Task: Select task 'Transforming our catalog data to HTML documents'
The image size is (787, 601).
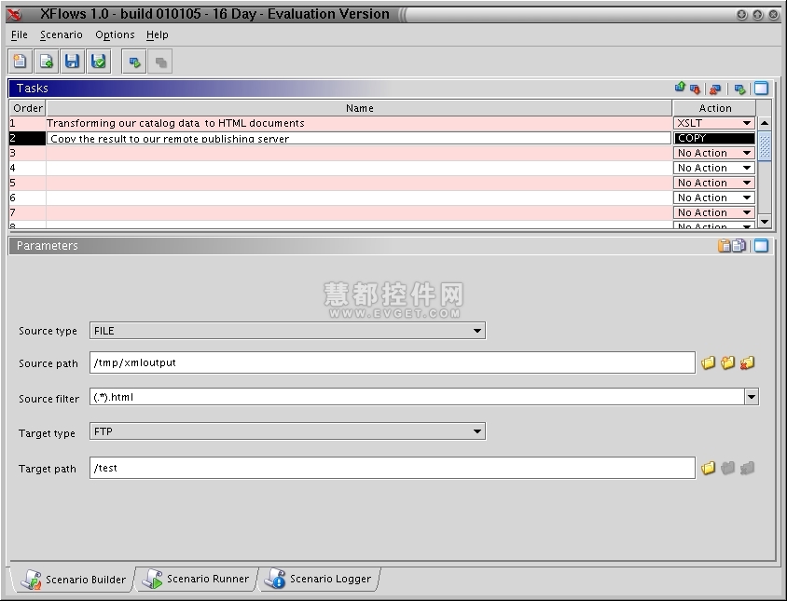Action: click(359, 123)
